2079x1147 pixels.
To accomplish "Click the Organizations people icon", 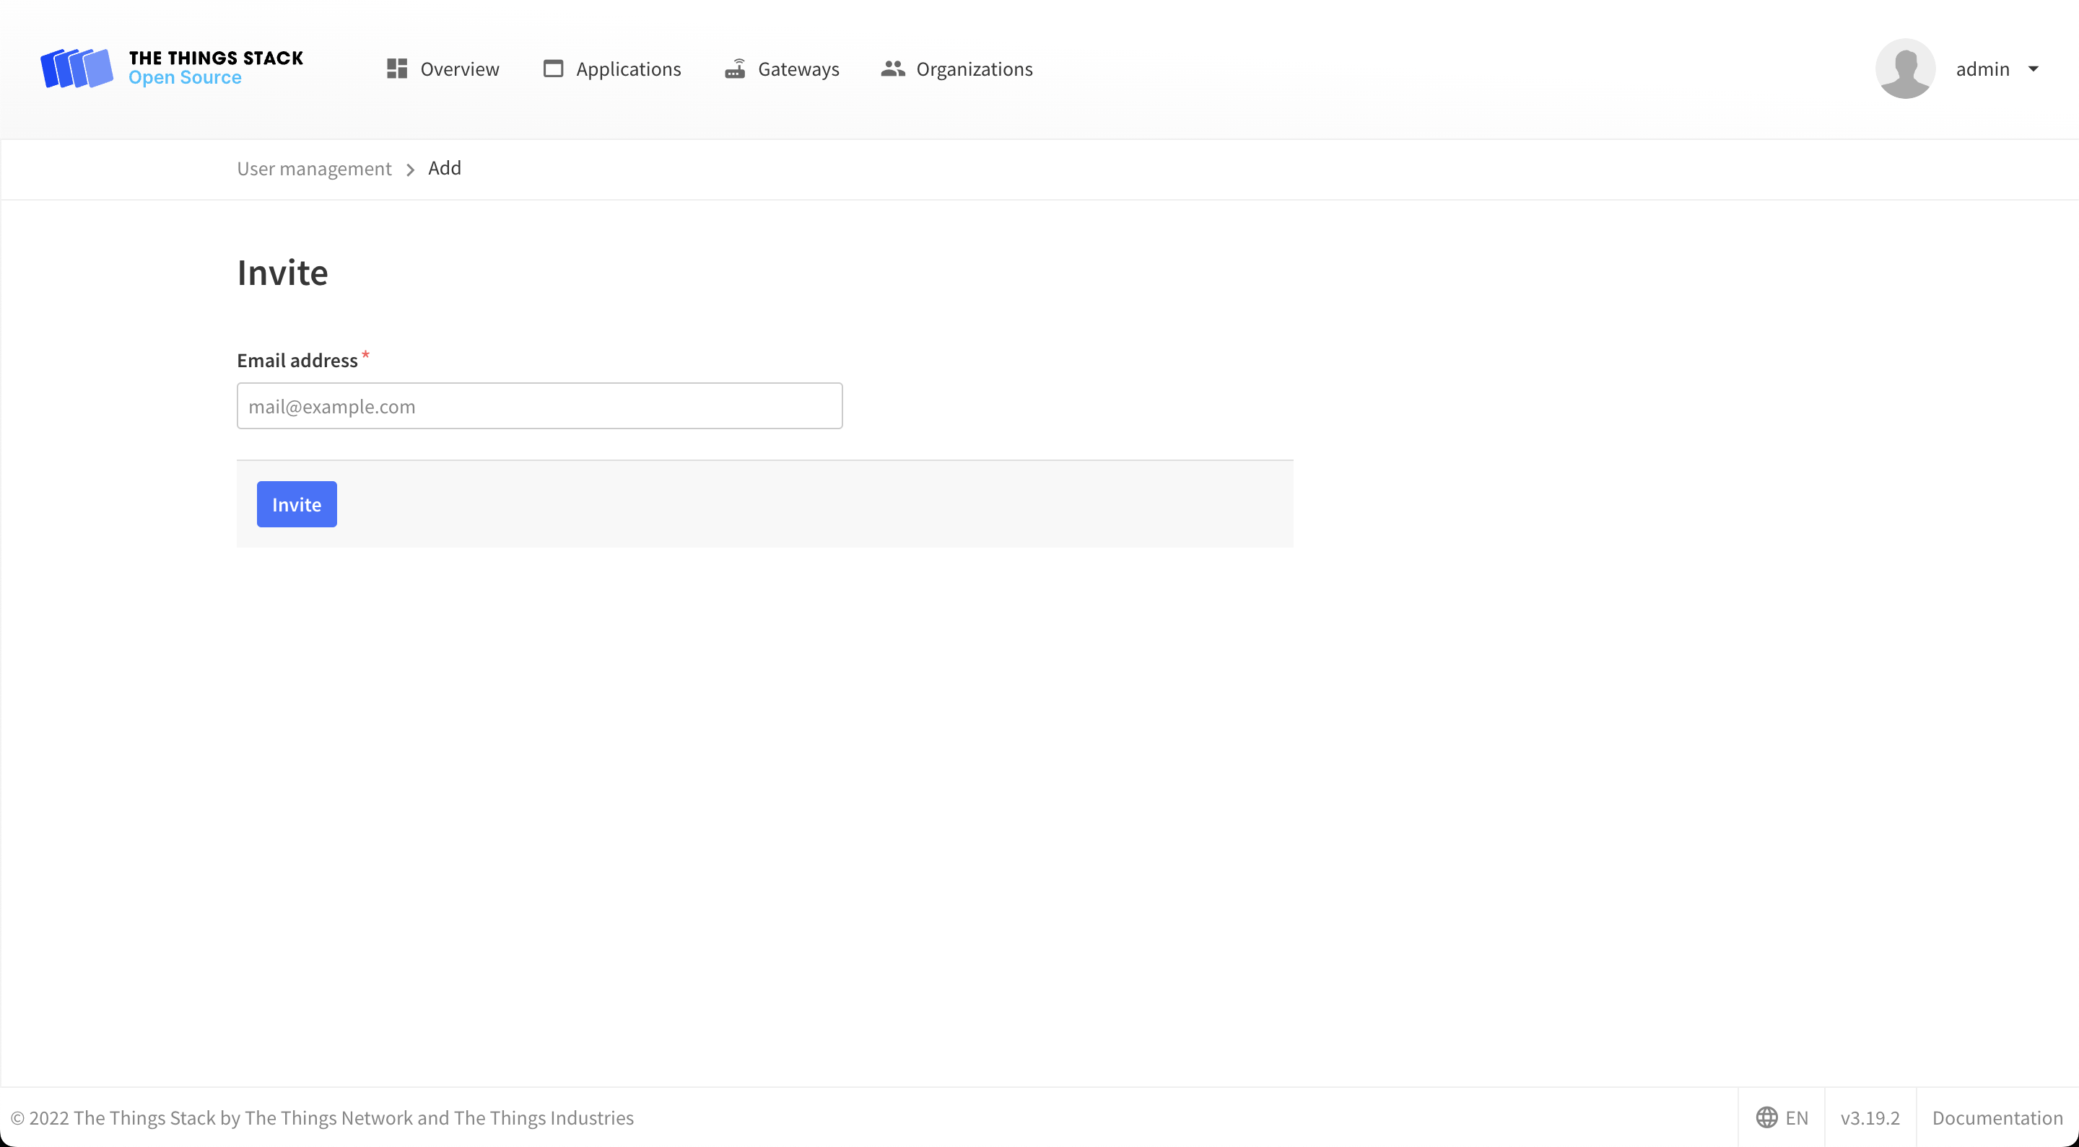I will pos(892,69).
